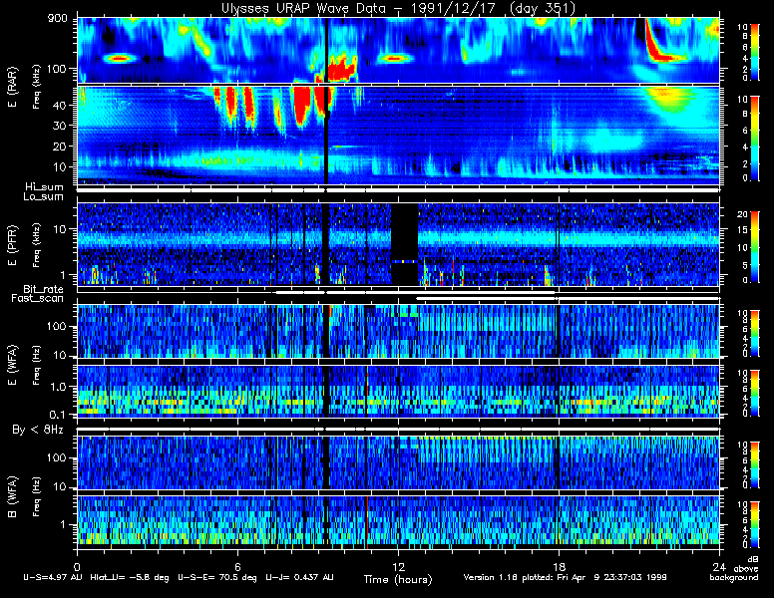Click the PFR panel color bar with 20 maximum

(754, 247)
